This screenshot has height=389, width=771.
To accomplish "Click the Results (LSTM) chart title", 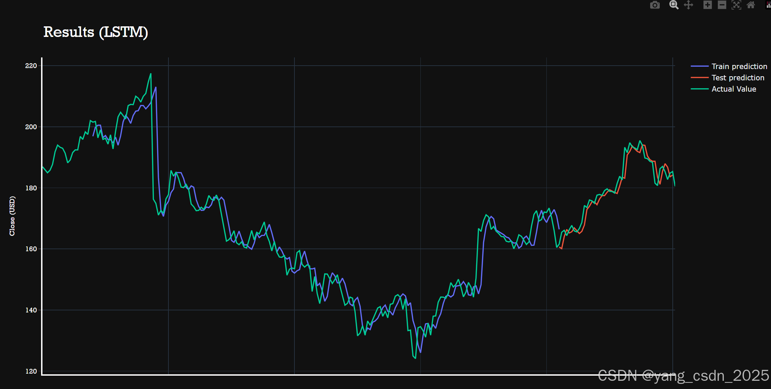I will [x=96, y=32].
